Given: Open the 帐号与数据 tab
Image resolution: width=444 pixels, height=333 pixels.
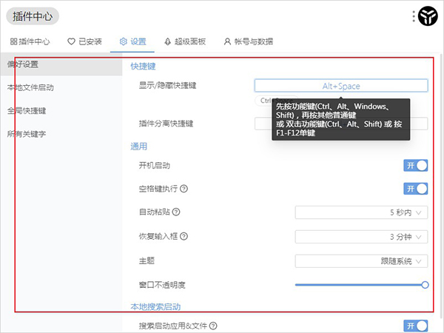Looking at the screenshot, I should click(x=249, y=41).
